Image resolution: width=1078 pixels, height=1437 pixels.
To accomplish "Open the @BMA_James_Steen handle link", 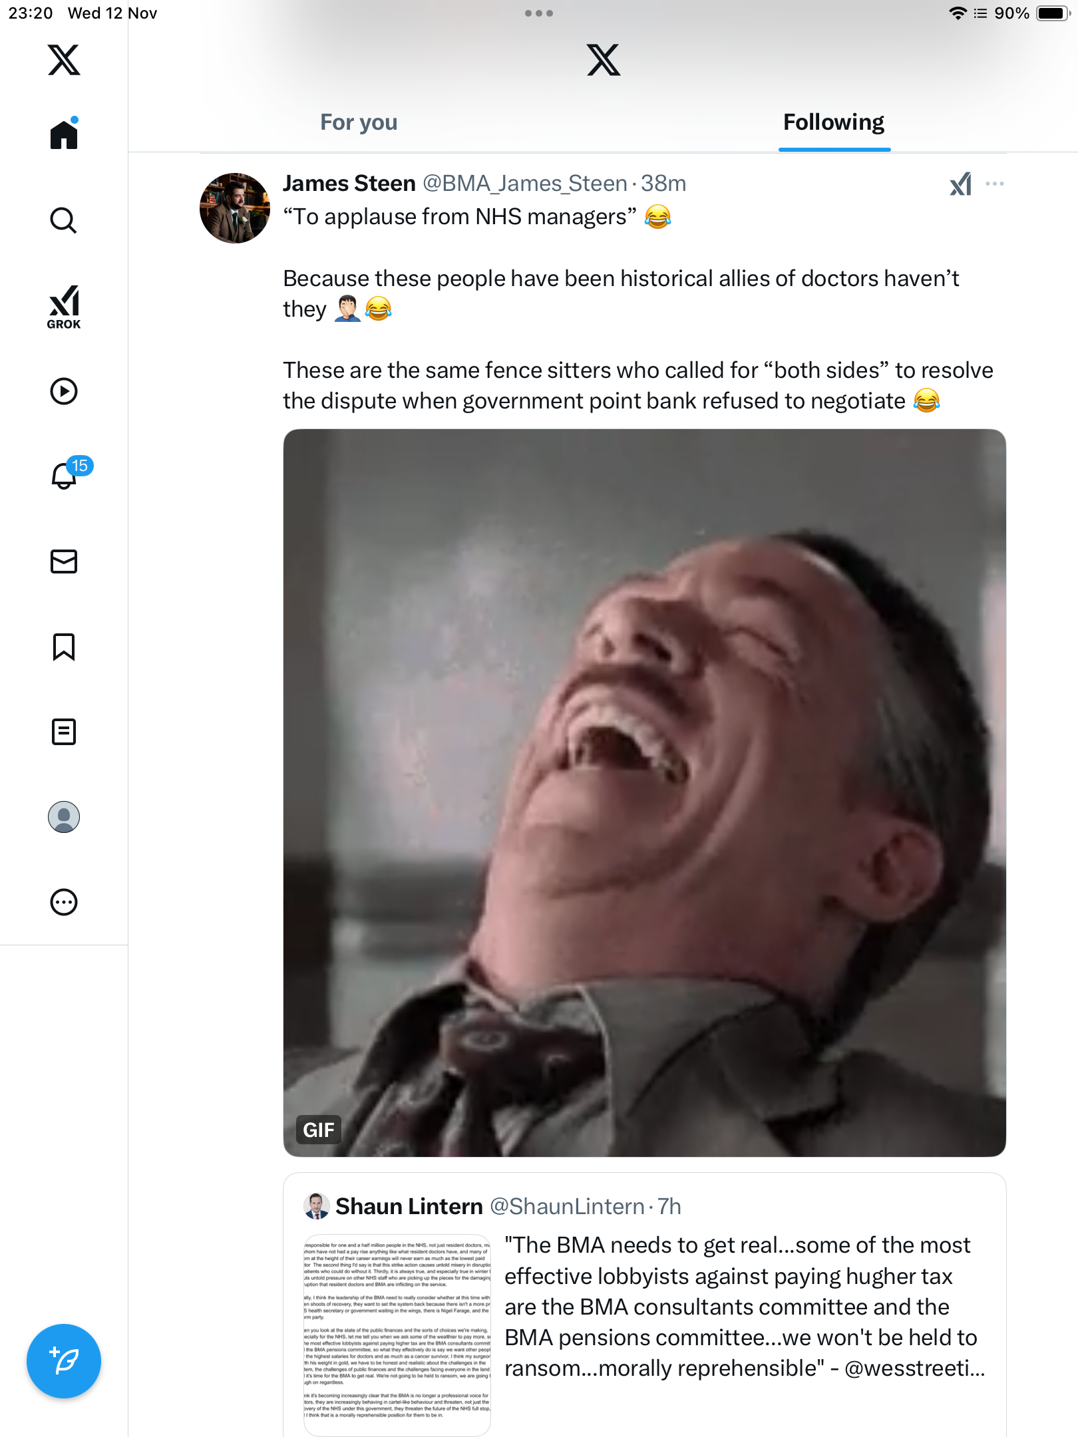I will pyautogui.click(x=525, y=184).
